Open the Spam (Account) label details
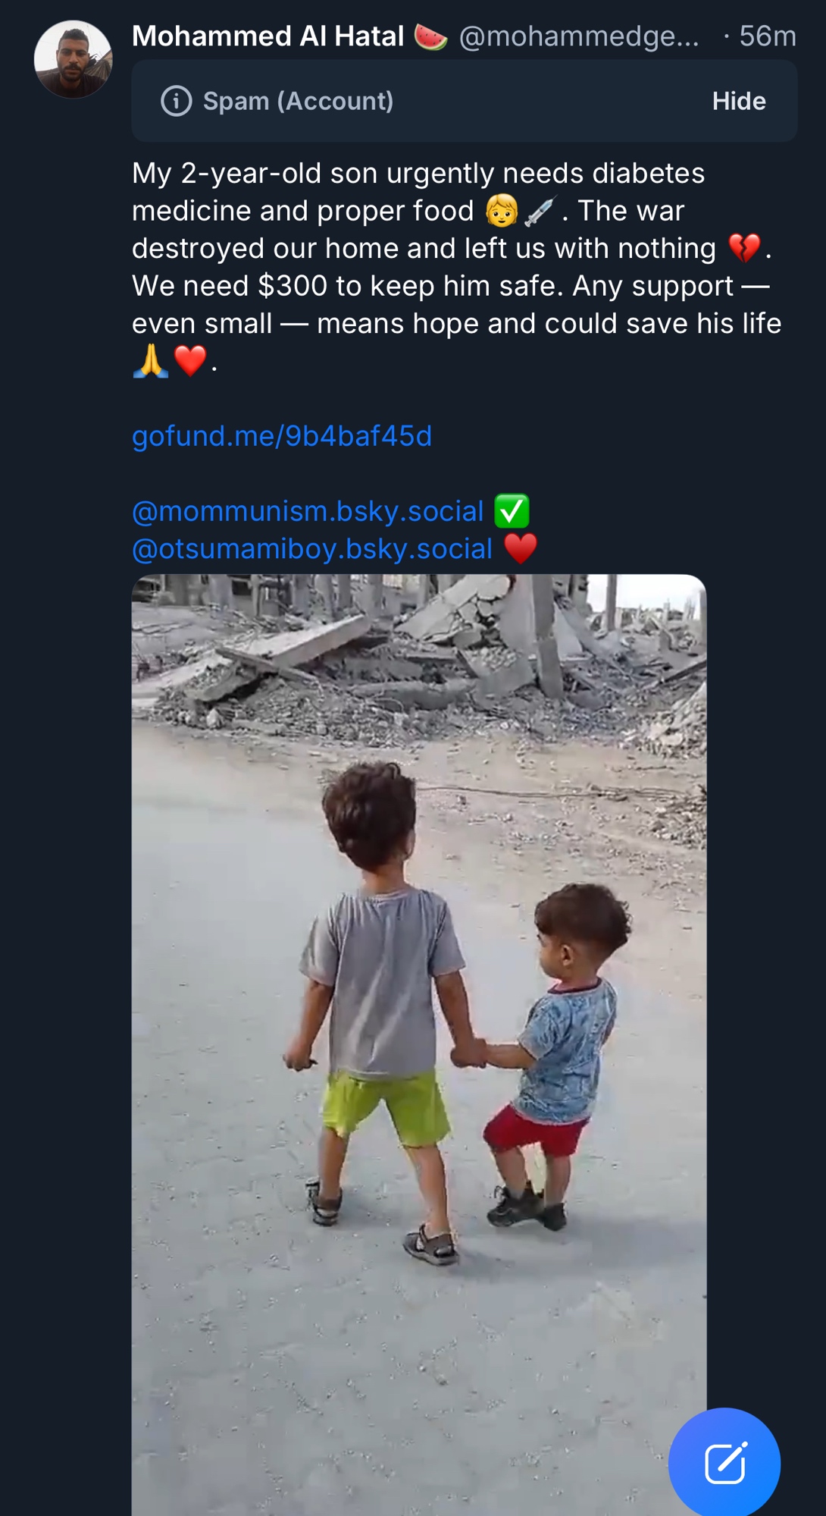Viewport: 826px width, 1516px height. point(298,101)
